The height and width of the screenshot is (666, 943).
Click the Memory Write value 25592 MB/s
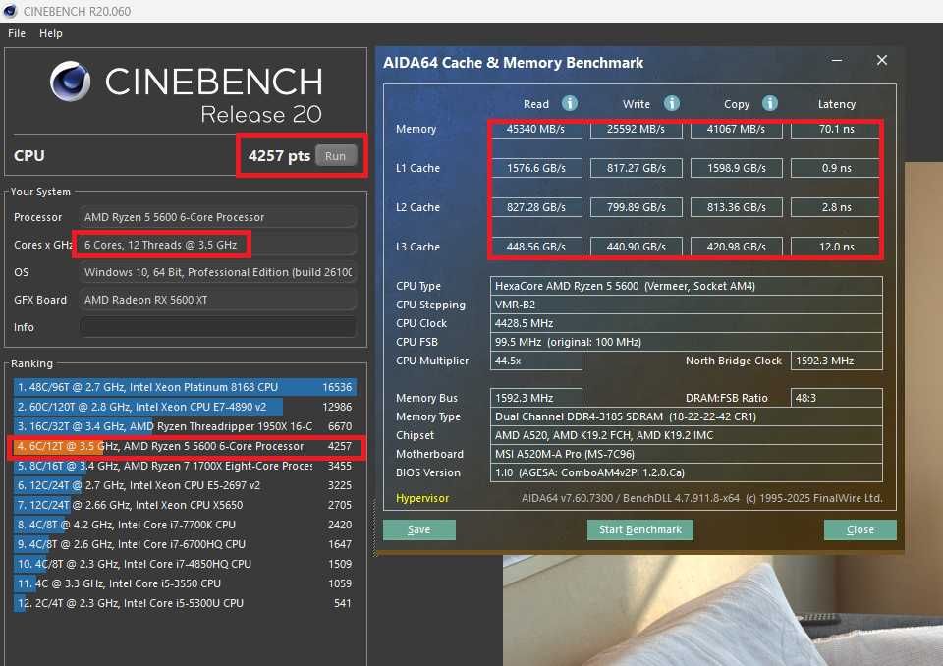[637, 129]
